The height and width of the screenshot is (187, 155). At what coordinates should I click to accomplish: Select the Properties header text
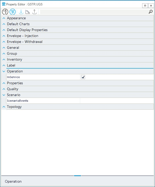click(x=15, y=83)
